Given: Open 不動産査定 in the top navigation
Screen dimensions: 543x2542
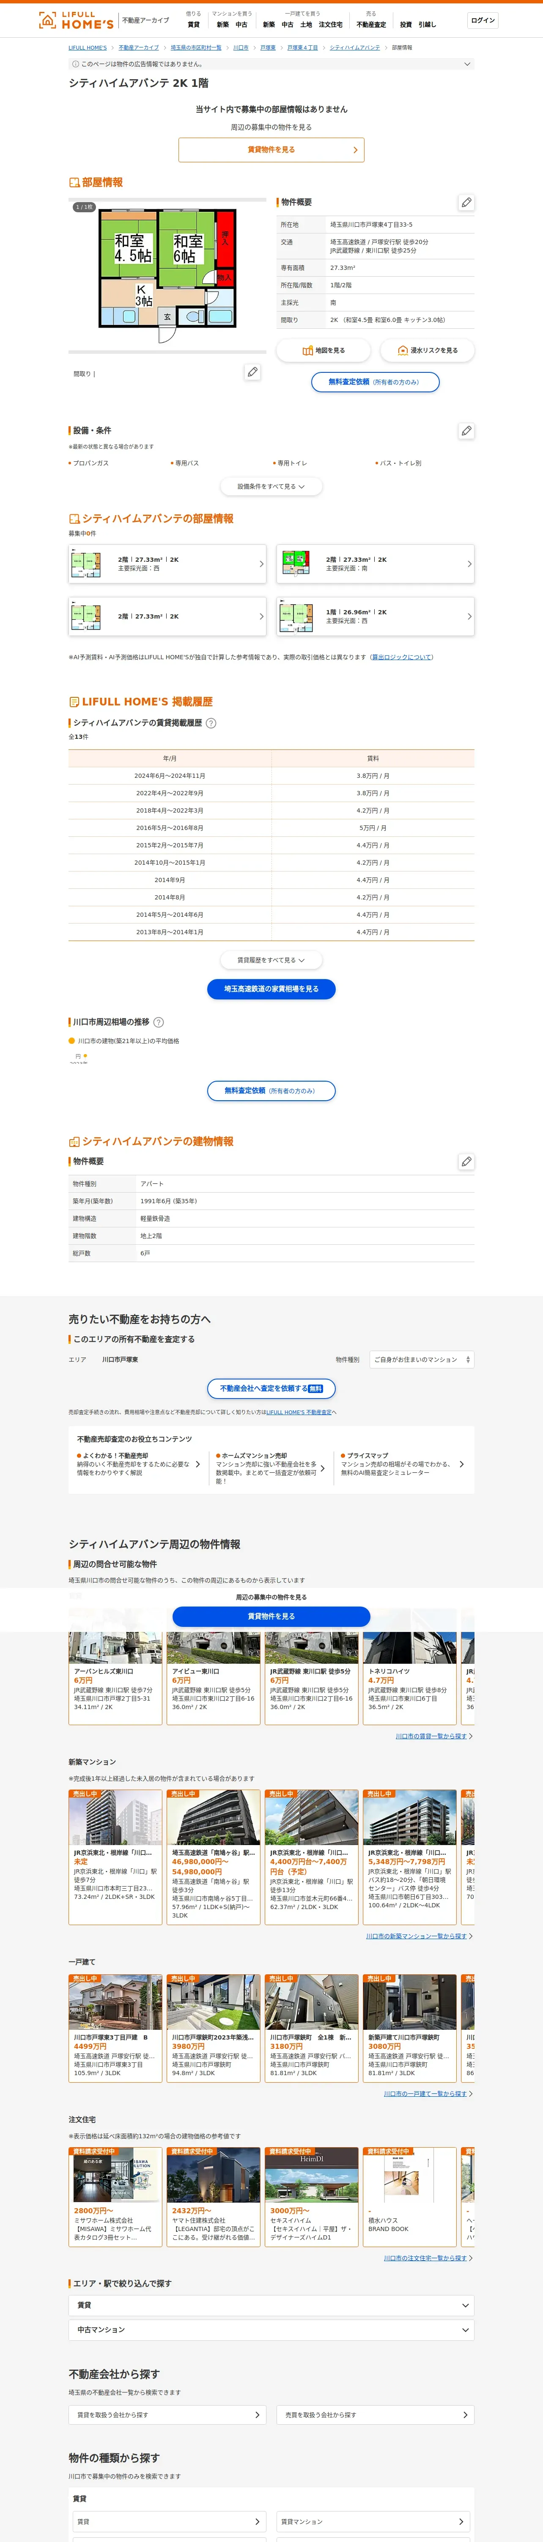Looking at the screenshot, I should coord(372,25).
